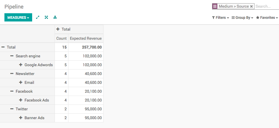Image resolution: width=279 pixels, height=128 pixels.
Task: Open the Favorites dropdown
Action: coord(267,18)
